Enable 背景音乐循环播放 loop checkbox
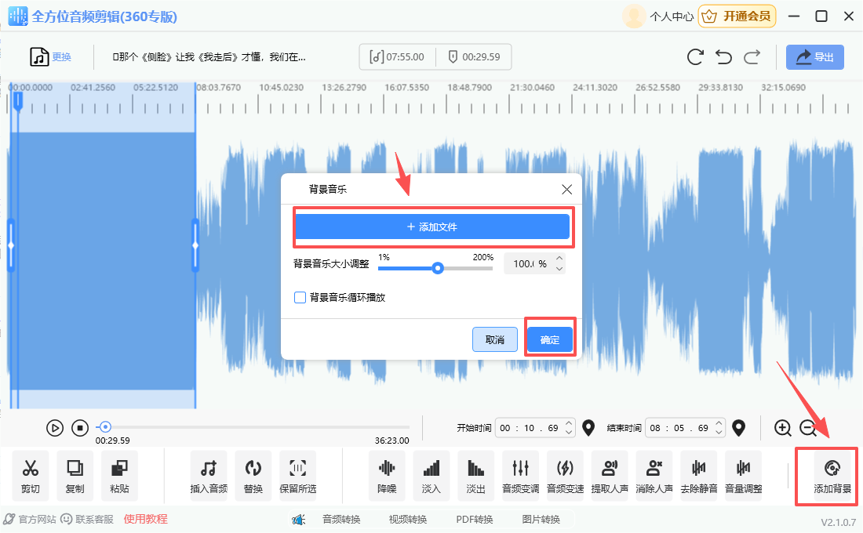 coord(300,298)
